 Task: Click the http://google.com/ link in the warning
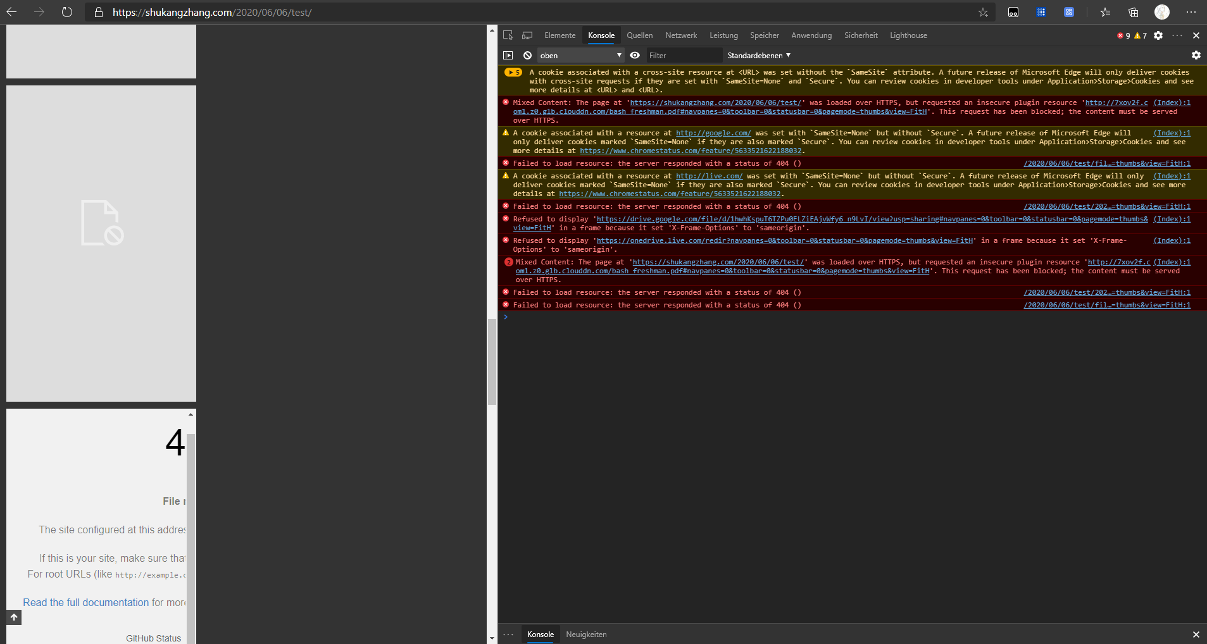(x=713, y=133)
